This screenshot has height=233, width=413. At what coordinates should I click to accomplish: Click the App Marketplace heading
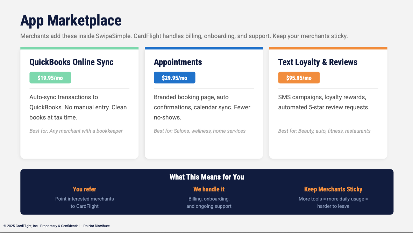click(71, 21)
